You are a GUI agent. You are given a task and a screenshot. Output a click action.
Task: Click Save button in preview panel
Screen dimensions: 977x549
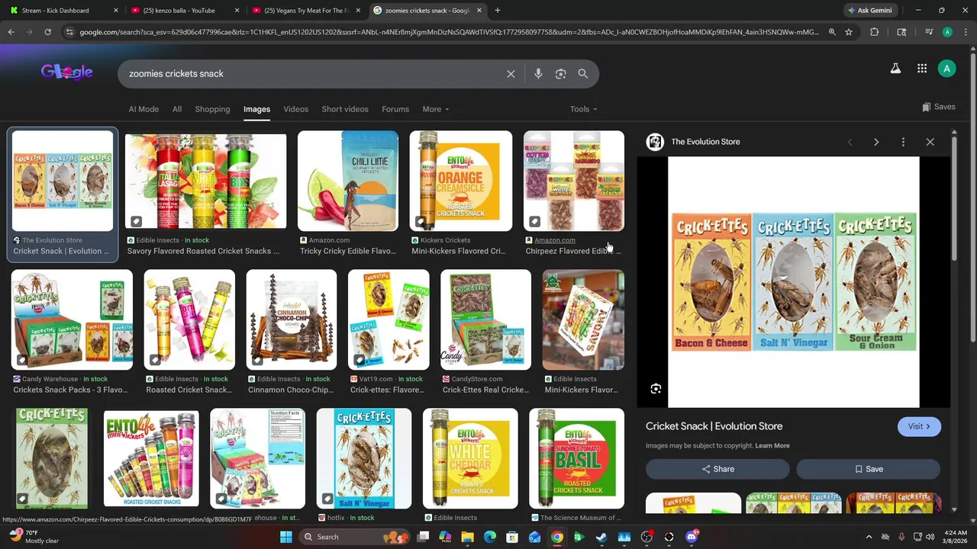[868, 469]
